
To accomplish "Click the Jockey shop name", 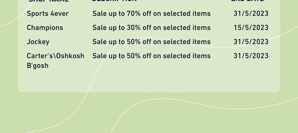I will 38,42.
